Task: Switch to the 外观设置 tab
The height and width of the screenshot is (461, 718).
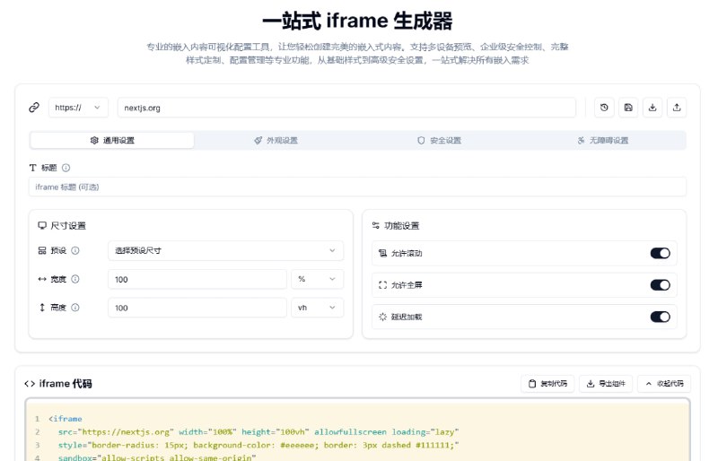Action: pos(276,141)
